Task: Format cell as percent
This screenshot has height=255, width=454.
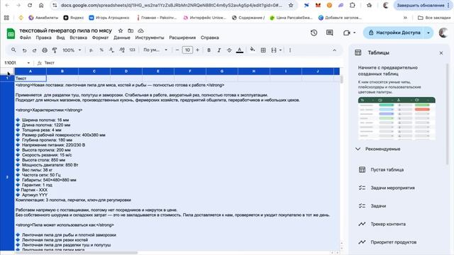Action: tap(101, 50)
